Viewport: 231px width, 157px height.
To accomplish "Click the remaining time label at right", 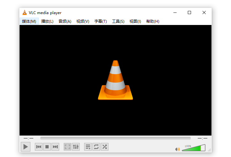I will 202,138.
